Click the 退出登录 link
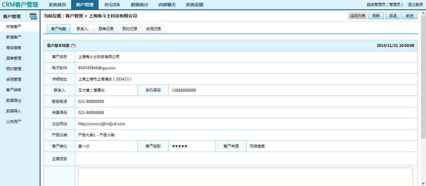Image resolution: width=426 pixels, height=186 pixels. pyautogui.click(x=415, y=5)
